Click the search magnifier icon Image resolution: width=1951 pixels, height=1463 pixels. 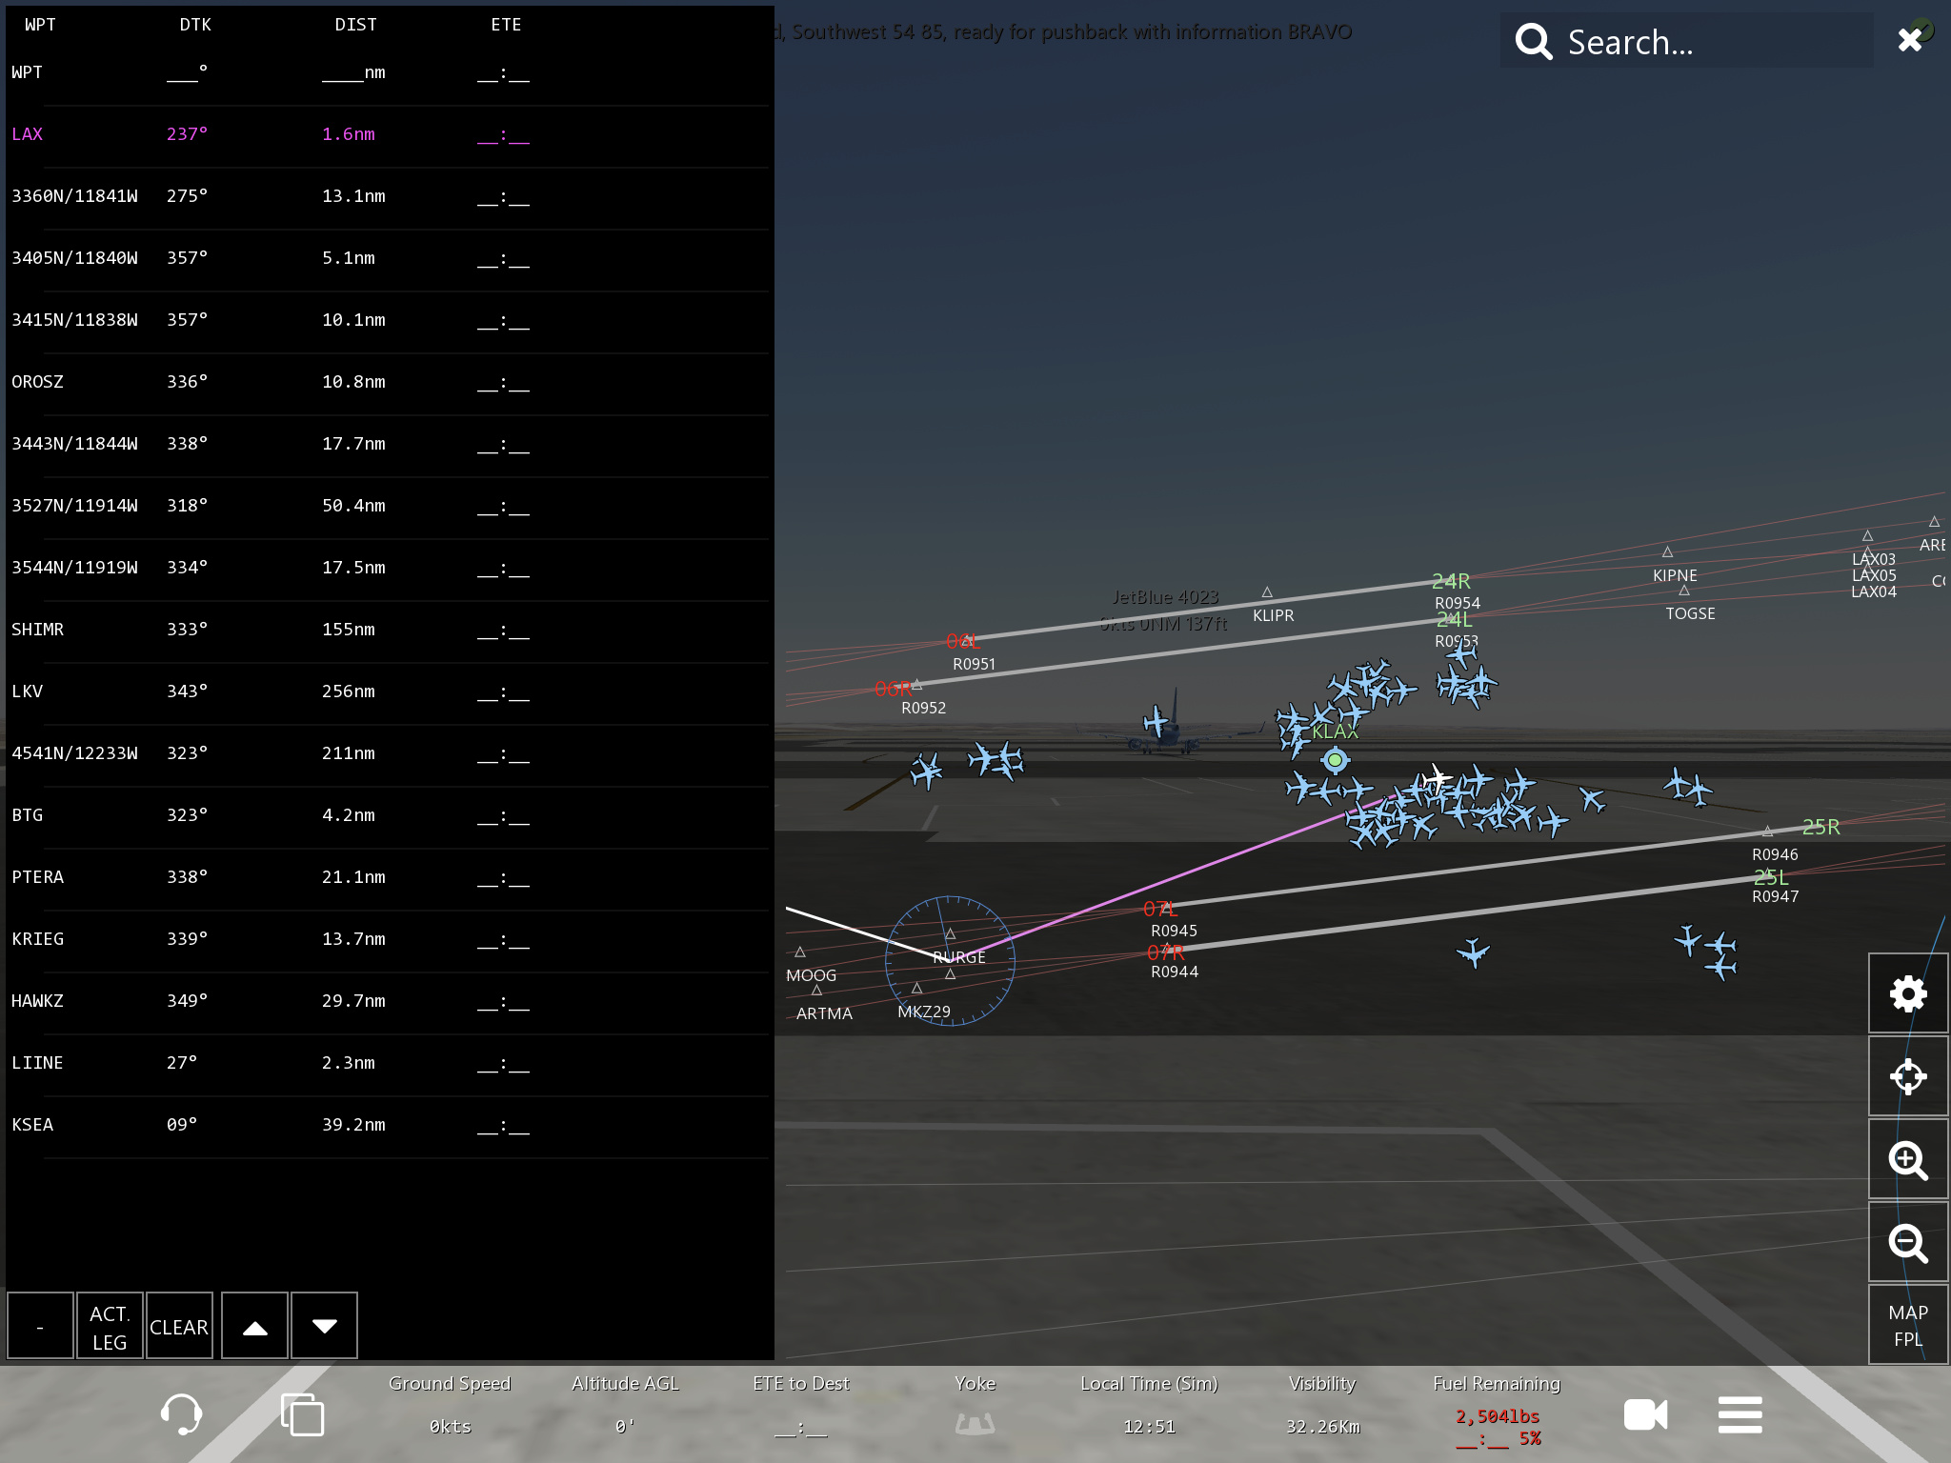1534,42
